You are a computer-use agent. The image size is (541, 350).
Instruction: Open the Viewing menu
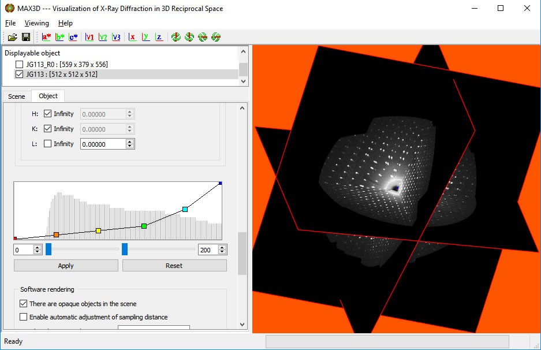click(37, 23)
